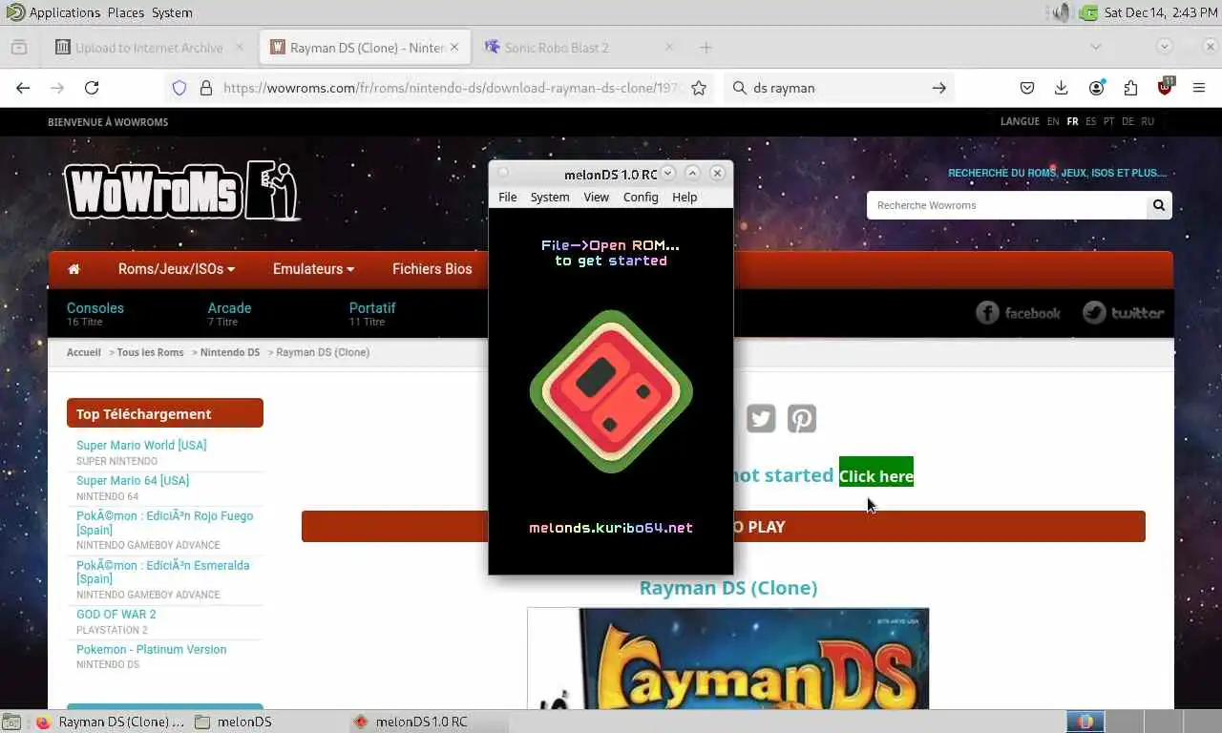Click the green tray icon next to the clock
This screenshot has width=1222, height=733.
[1089, 12]
